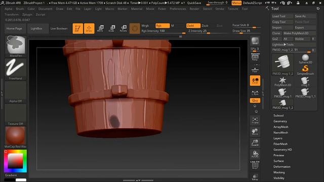Select the mug 1 tool thumbnail
The image size is (324, 182).
pos(305,81)
